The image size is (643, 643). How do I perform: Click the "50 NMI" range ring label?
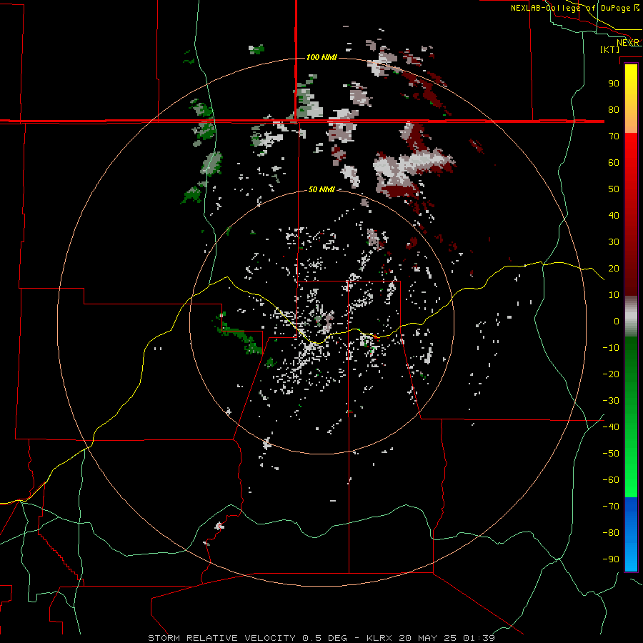tap(322, 189)
